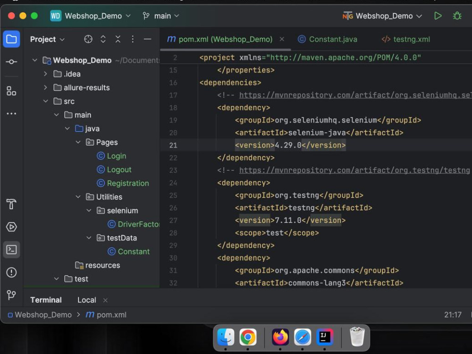Expand the .idea folder

pos(45,74)
